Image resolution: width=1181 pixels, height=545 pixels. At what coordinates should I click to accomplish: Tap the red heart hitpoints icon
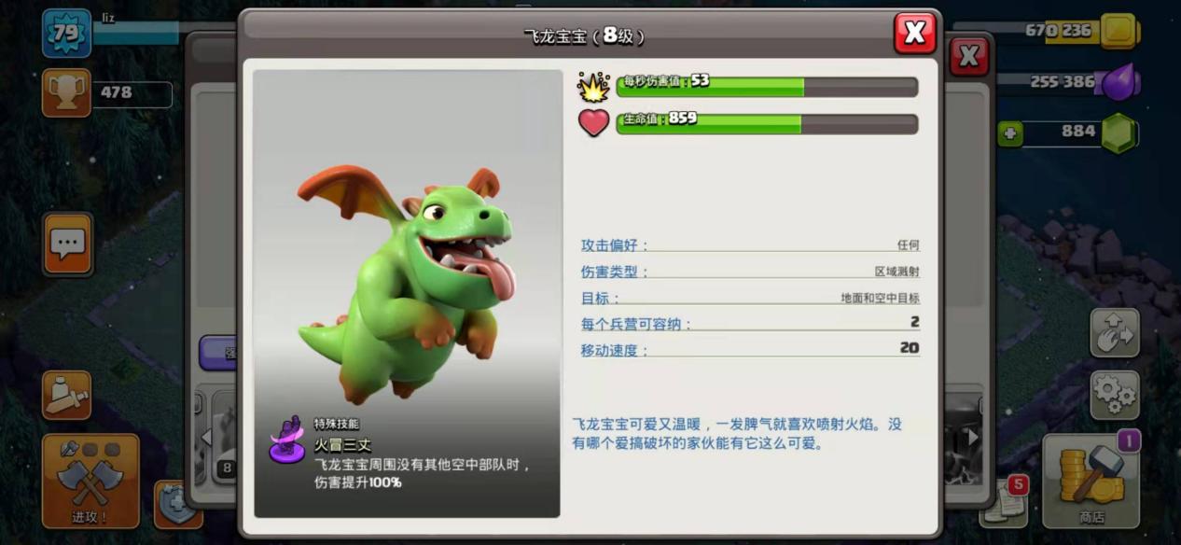pyautogui.click(x=593, y=123)
